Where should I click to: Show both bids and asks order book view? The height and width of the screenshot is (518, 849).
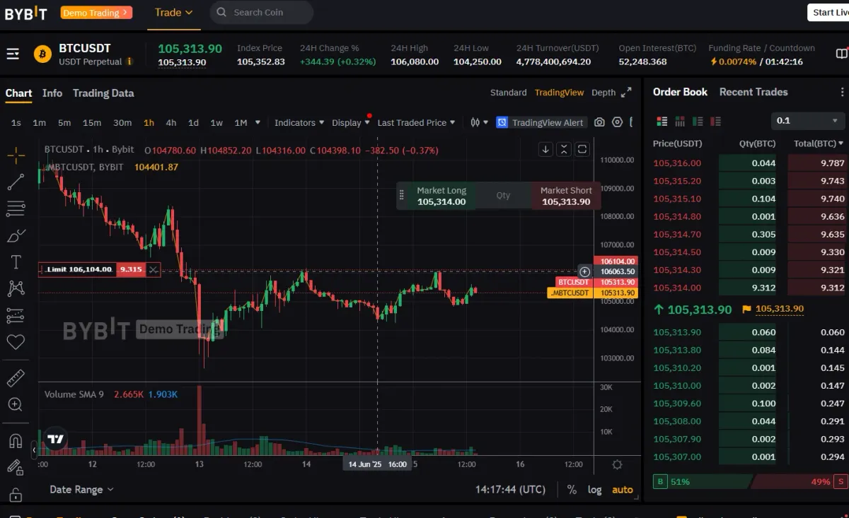click(662, 122)
